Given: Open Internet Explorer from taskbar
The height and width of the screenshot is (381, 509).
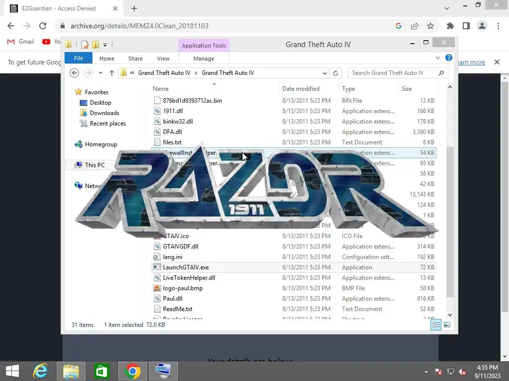Looking at the screenshot, I should (x=40, y=371).
